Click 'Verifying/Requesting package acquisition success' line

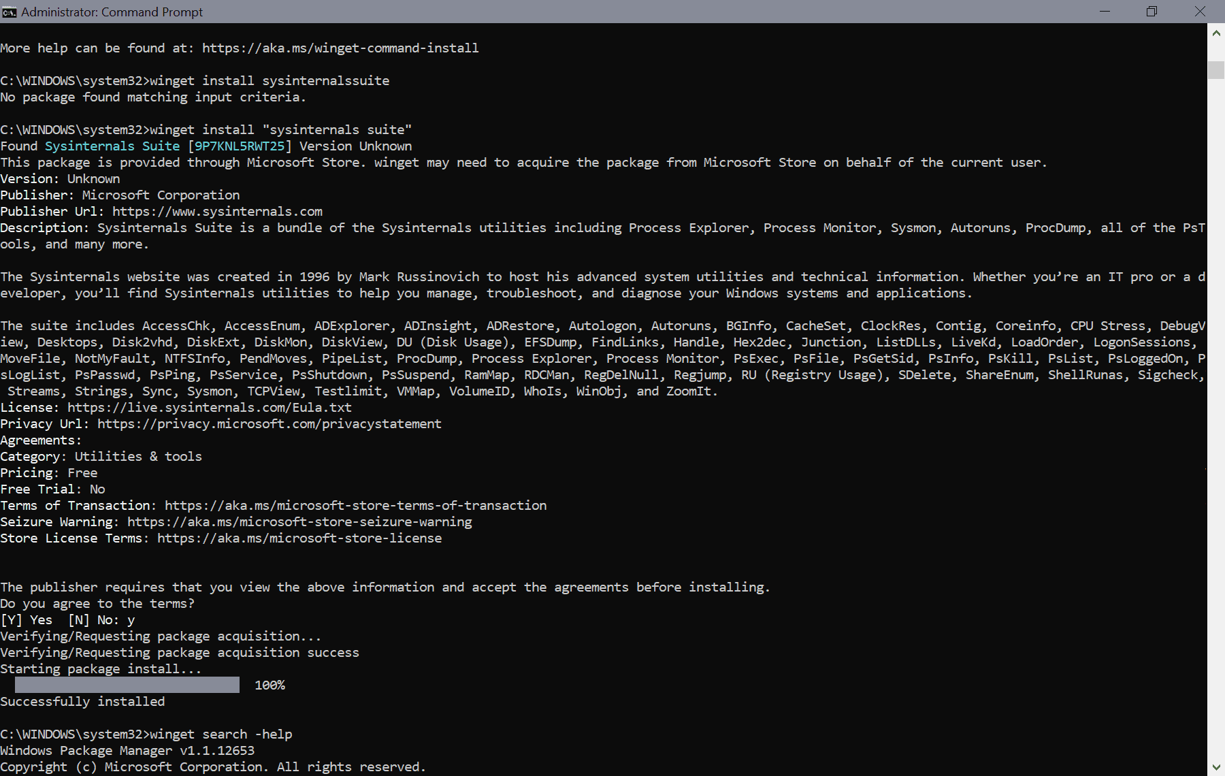pyautogui.click(x=180, y=653)
